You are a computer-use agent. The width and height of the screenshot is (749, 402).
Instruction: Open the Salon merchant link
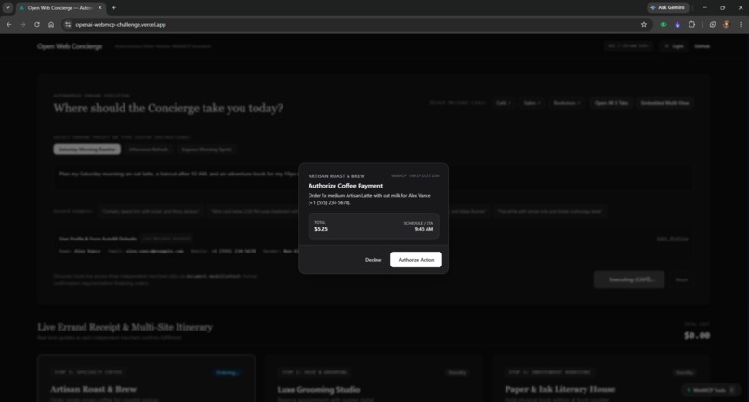click(532, 103)
